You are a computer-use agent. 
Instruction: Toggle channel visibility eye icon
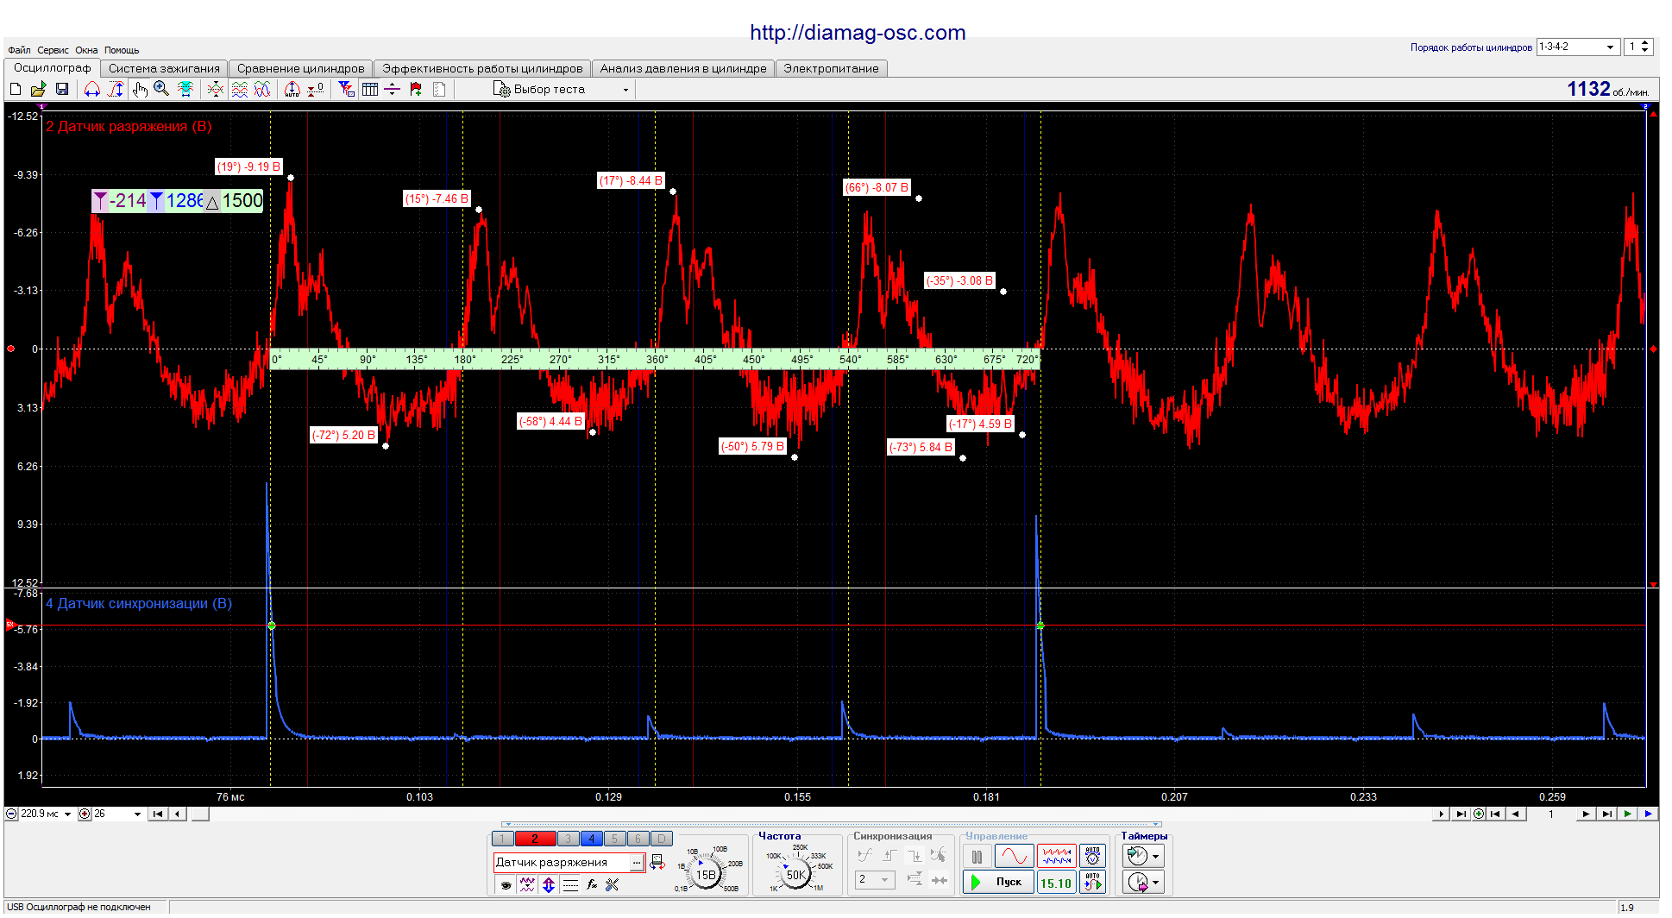point(506,884)
